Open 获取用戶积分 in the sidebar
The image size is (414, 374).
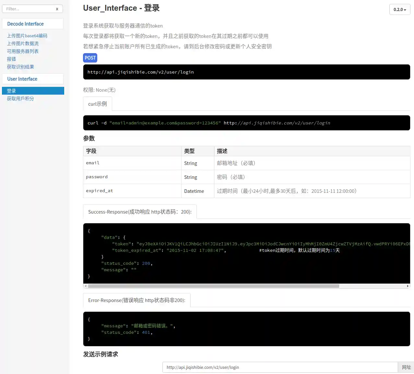click(20, 99)
